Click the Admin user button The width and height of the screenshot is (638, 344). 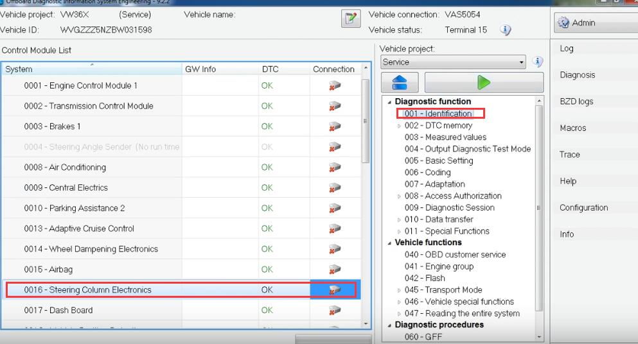(x=596, y=22)
